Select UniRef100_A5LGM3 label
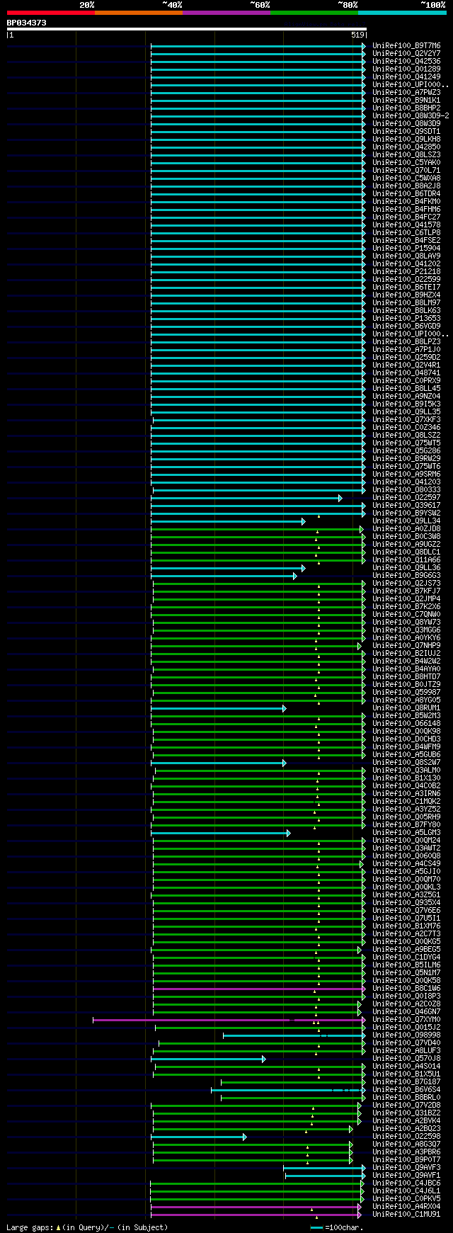This screenshot has height=1233, width=453. tap(406, 833)
